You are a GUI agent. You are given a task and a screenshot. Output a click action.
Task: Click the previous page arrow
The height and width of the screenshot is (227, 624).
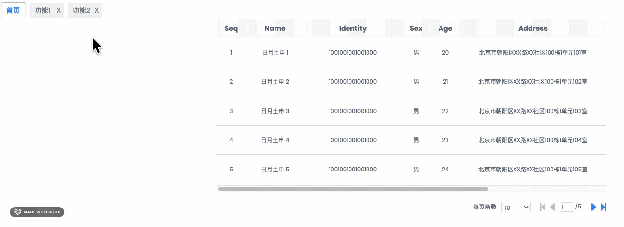point(552,207)
